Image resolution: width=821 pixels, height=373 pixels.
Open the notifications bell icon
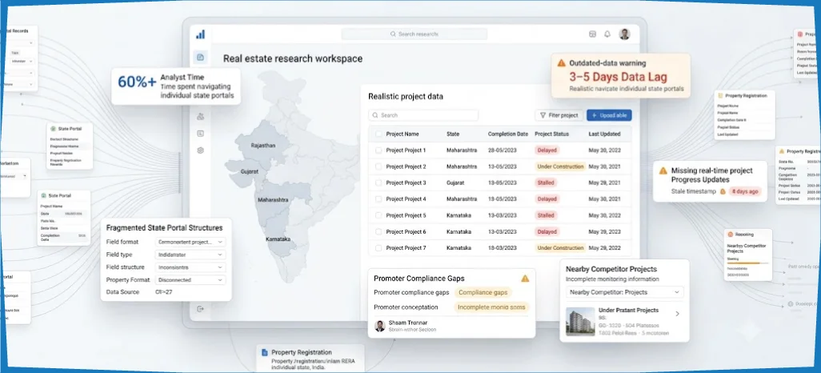[x=607, y=34]
